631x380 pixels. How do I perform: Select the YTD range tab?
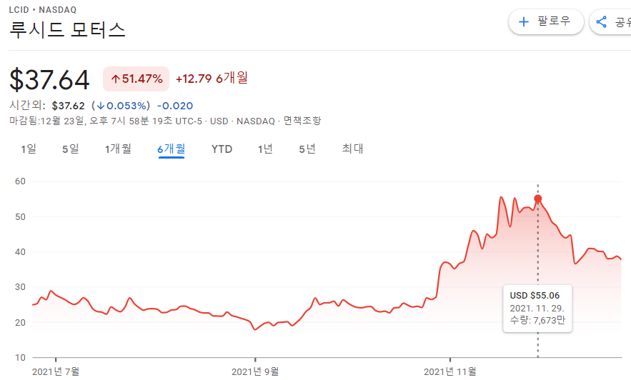222,149
